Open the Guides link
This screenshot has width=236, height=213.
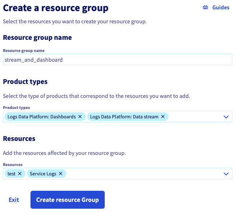(221, 8)
